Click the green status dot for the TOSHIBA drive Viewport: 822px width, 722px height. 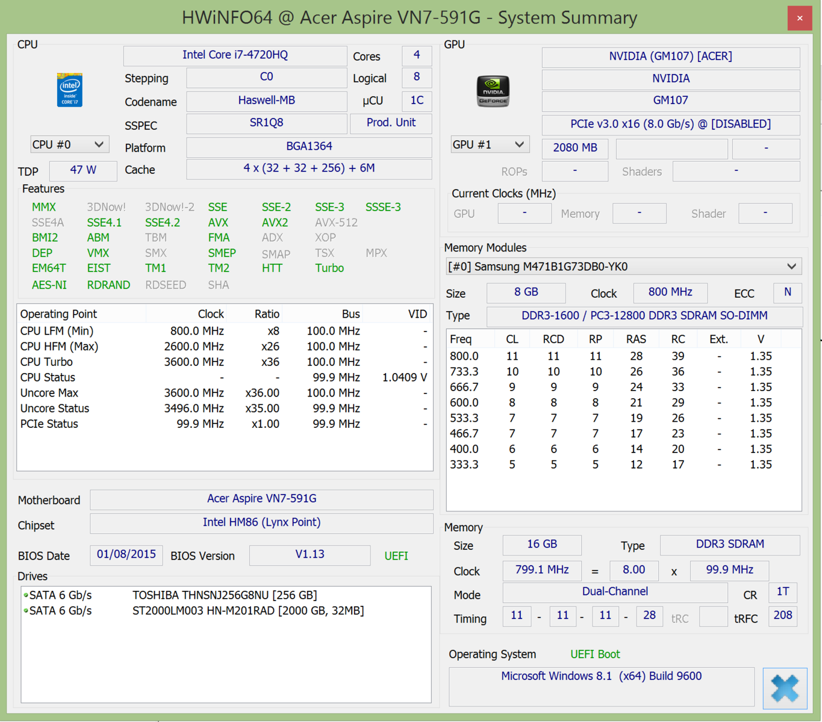26,595
